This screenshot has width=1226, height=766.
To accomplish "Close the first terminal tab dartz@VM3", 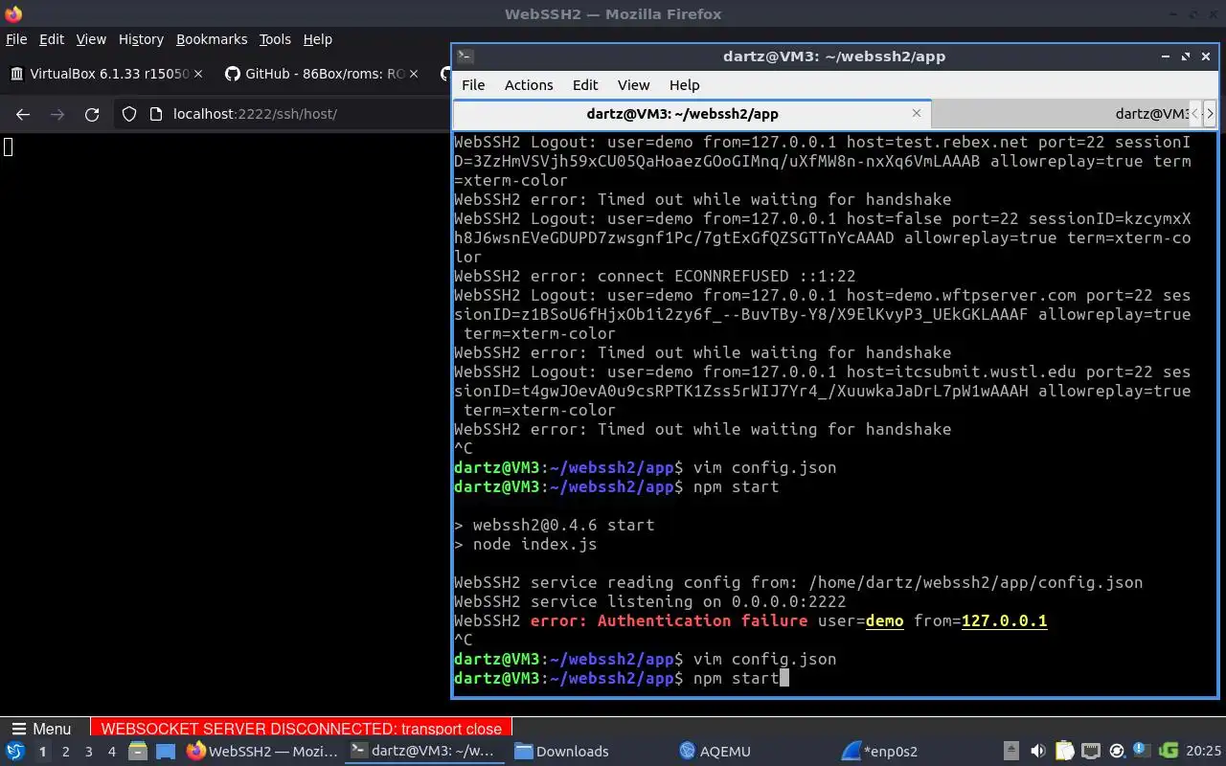I will pos(917,113).
